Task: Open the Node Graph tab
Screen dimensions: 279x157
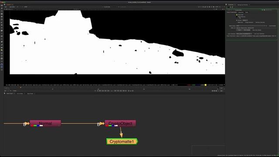Action: coord(10,93)
